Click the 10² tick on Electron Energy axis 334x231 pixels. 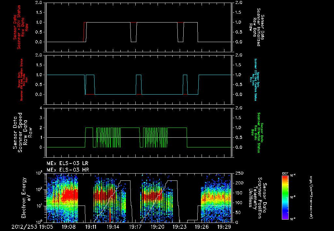[x=39, y=190]
